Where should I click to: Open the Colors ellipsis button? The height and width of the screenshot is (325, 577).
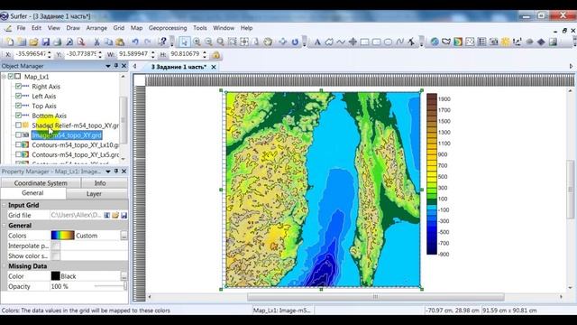(124, 236)
